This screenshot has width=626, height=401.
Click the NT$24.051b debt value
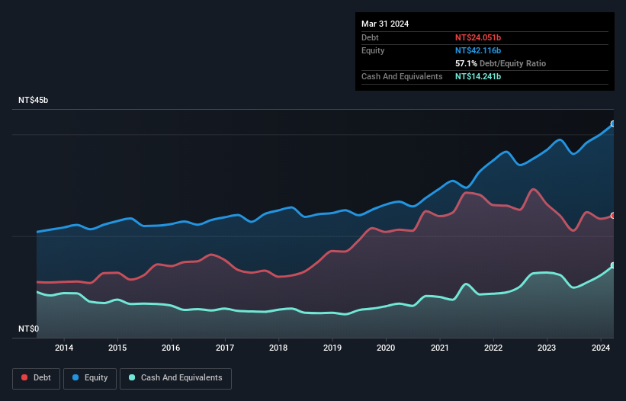[478, 37]
